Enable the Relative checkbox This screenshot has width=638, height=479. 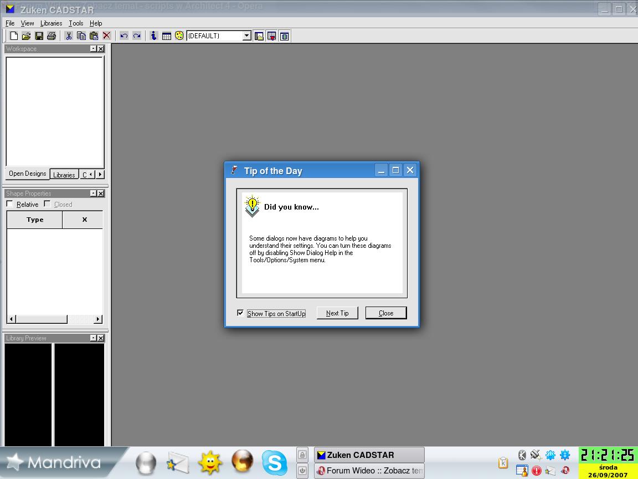(x=10, y=203)
